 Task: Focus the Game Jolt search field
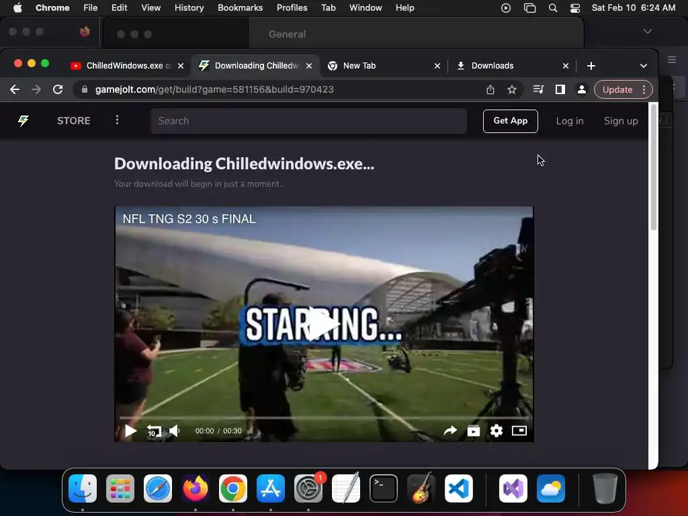(x=308, y=121)
